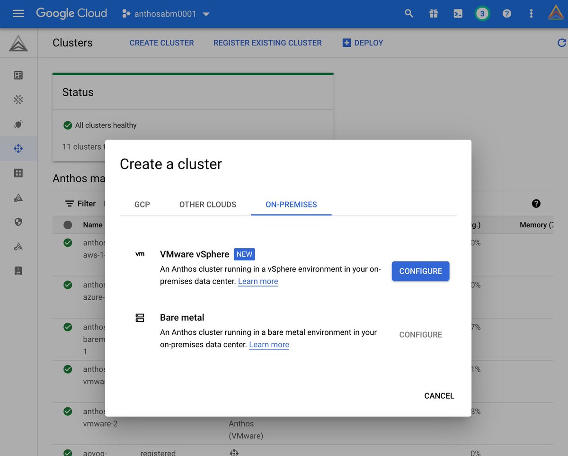Click CONFIGURE for VMware vSphere
Viewport: 568px width, 456px height.
click(420, 271)
